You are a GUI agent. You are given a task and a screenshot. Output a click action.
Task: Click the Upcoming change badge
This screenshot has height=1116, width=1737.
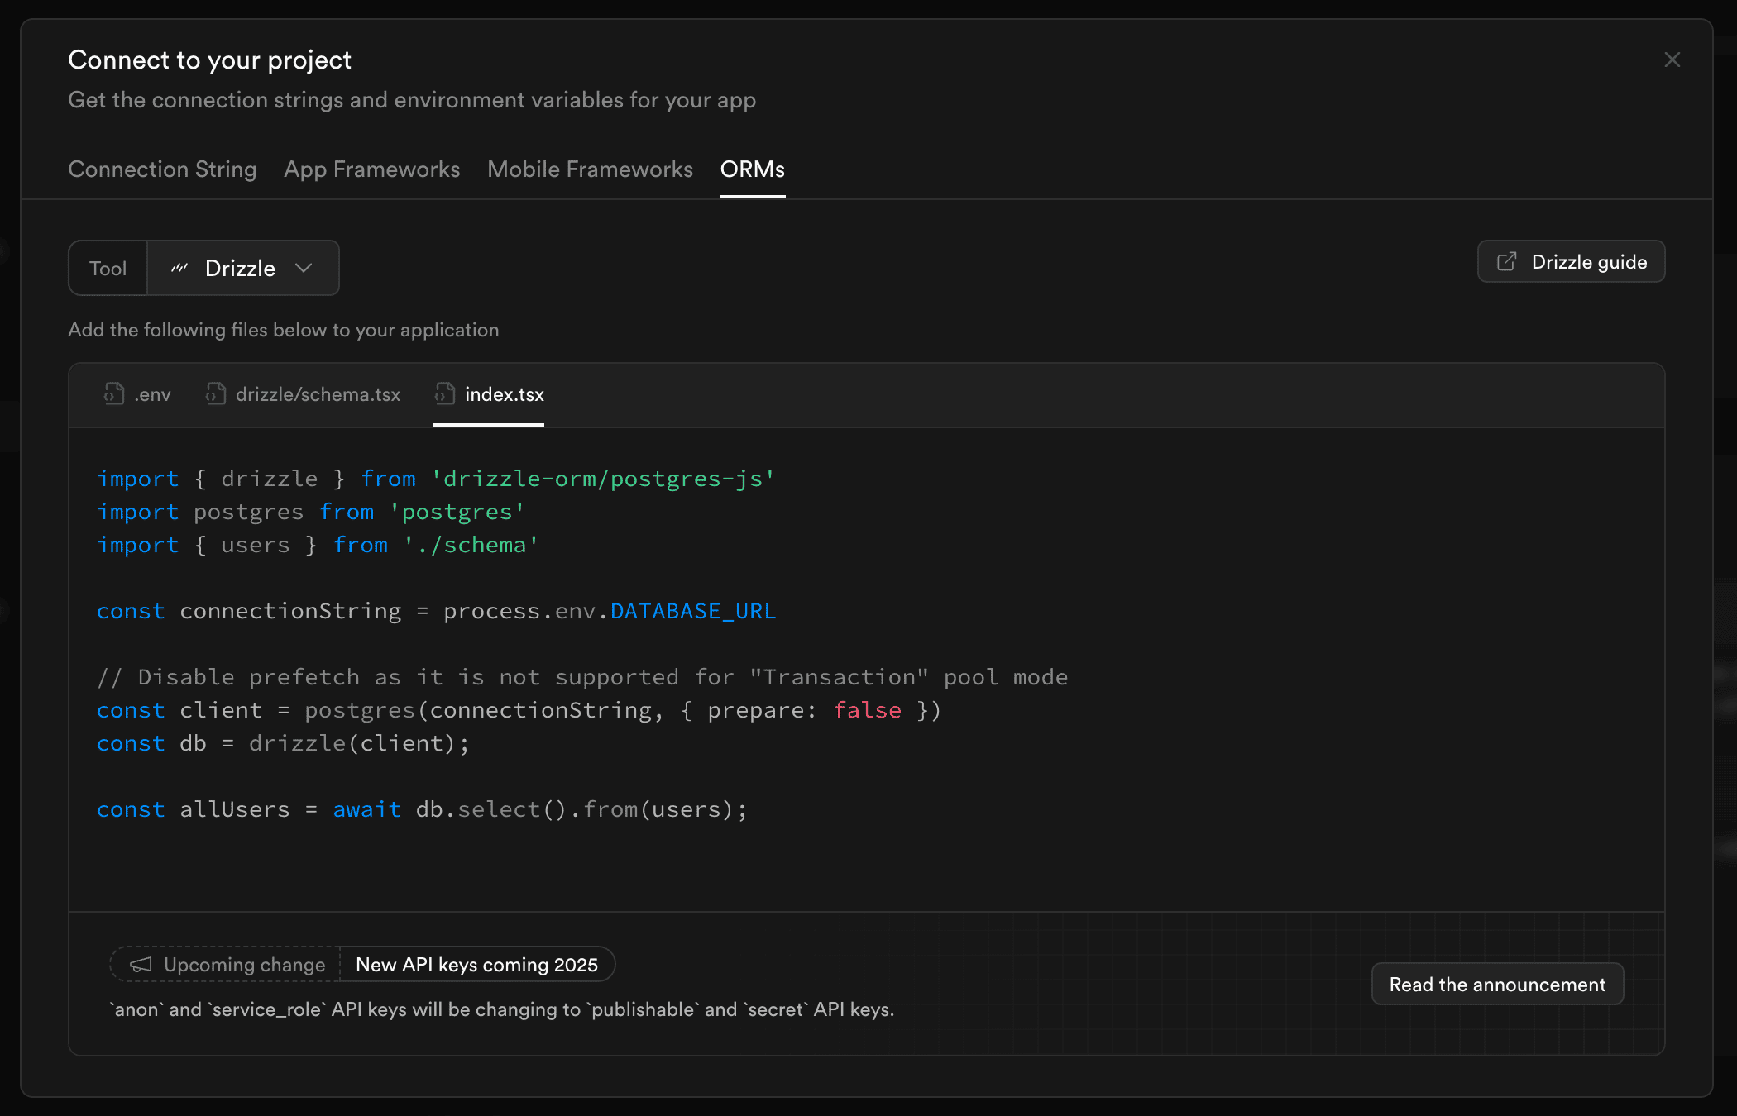tap(227, 964)
